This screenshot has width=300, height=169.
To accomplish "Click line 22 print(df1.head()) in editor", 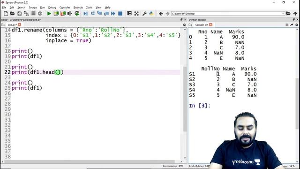I will (37, 72).
